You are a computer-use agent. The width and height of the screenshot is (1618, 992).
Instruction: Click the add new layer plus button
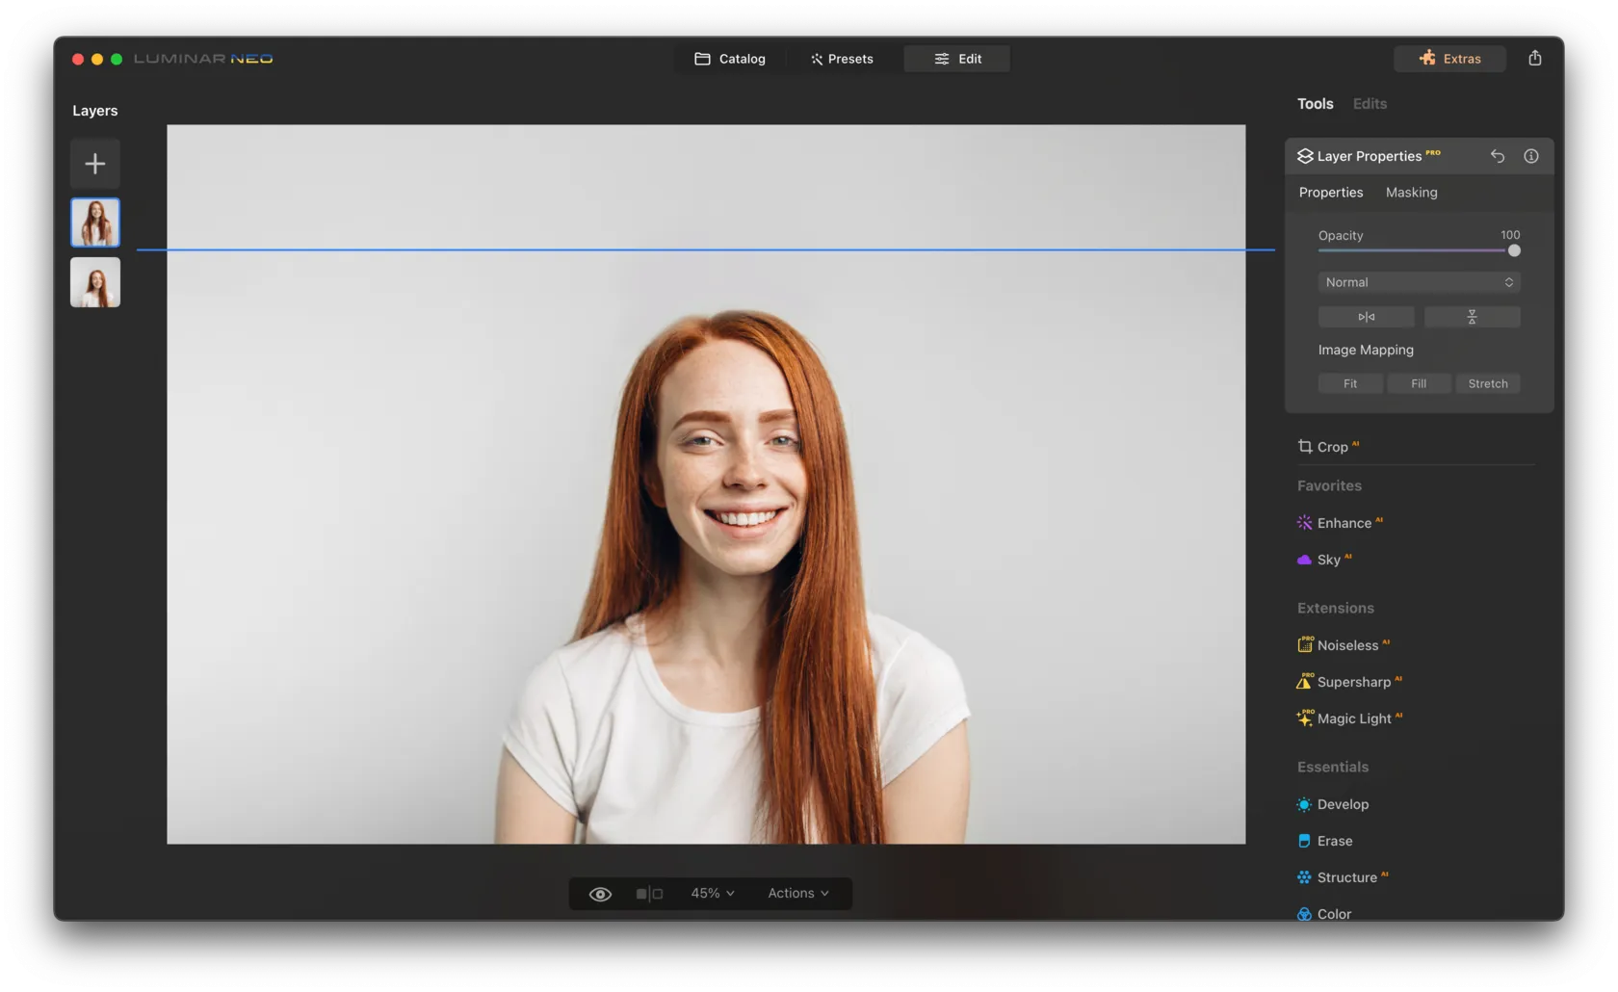coord(94,164)
